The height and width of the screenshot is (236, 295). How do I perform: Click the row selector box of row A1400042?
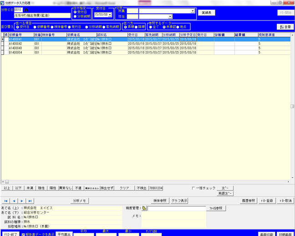click(x=3, y=44)
